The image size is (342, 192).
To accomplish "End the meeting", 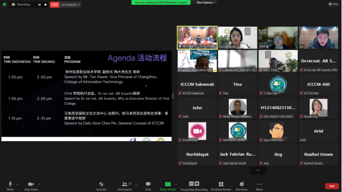I will tap(332, 186).
